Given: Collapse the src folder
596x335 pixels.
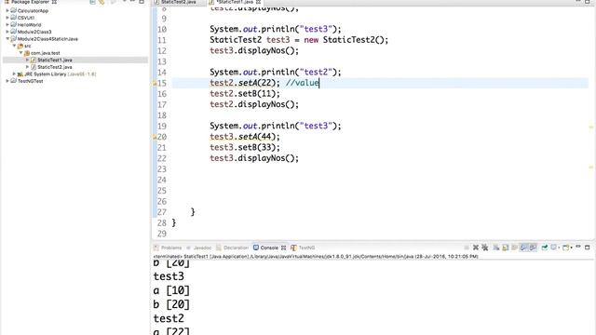Looking at the screenshot, I should click(x=15, y=46).
